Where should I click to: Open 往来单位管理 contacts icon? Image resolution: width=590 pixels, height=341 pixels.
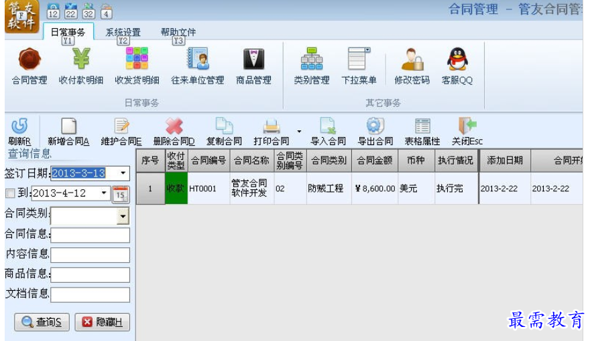(x=198, y=59)
